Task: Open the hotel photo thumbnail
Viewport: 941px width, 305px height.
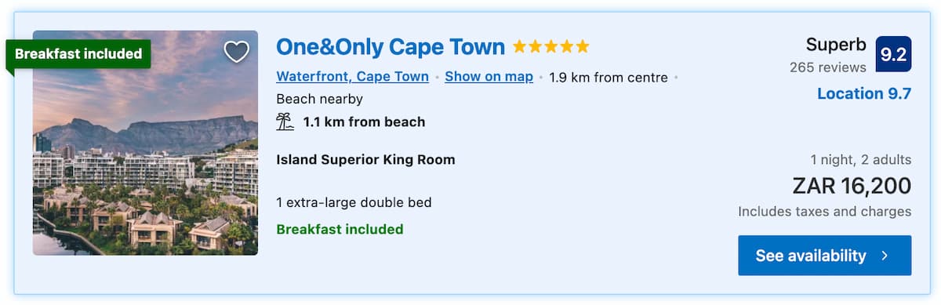Action: coord(145,143)
